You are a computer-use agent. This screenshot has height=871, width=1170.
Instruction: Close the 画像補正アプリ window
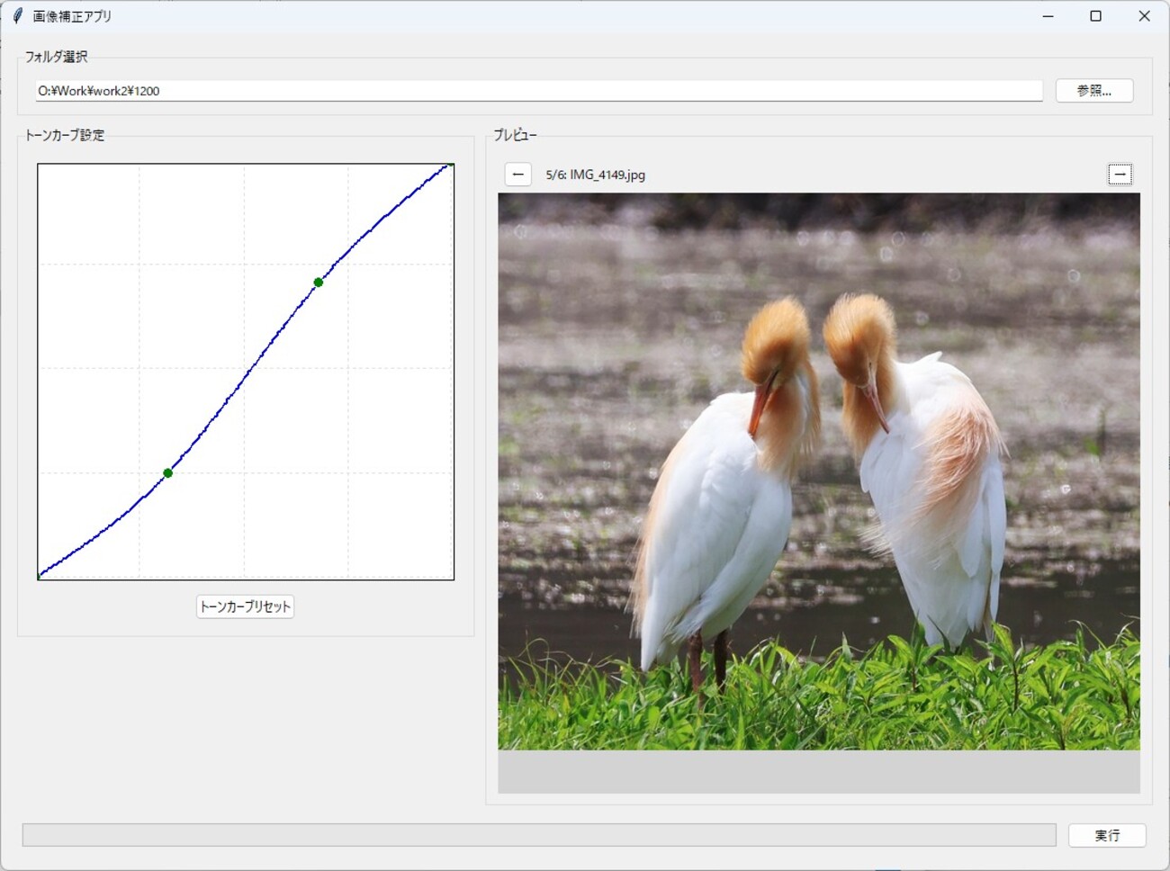click(x=1144, y=16)
